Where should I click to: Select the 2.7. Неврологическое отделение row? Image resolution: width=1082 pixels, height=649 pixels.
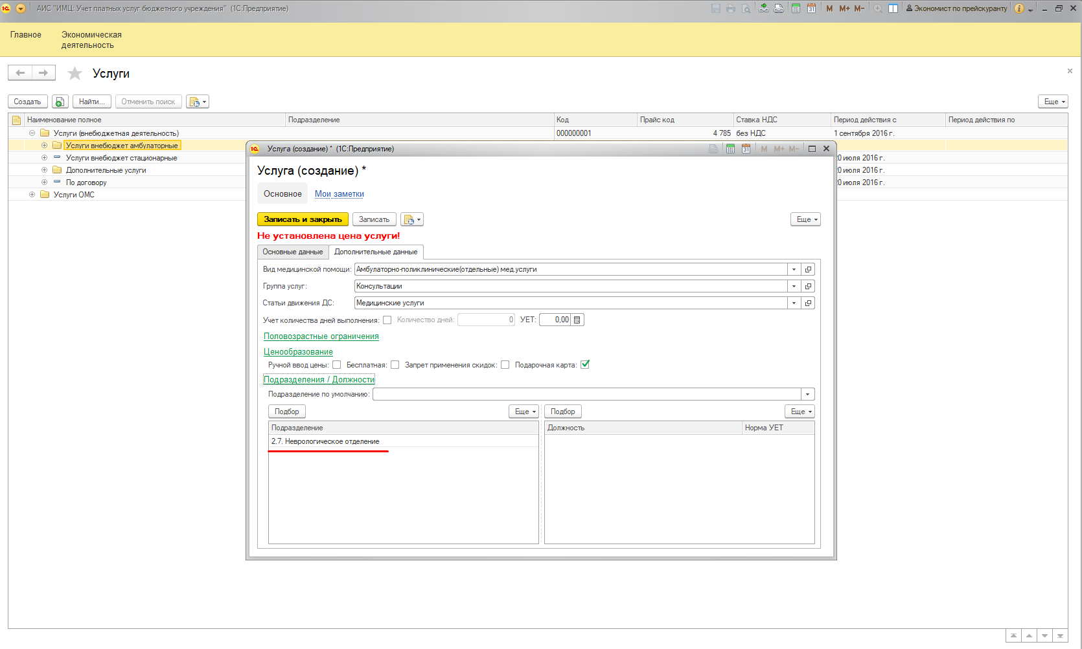325,441
